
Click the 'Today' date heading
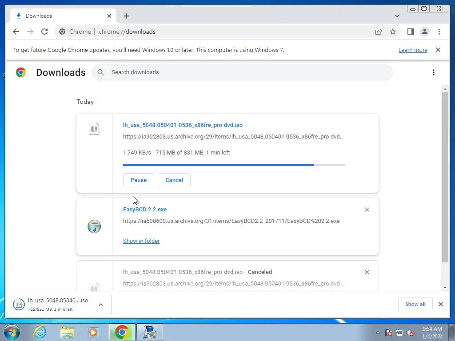tap(85, 102)
